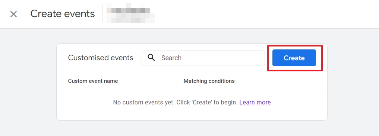This screenshot has height=136, width=379.
Task: Select the Custom event name column header
Action: pos(93,81)
